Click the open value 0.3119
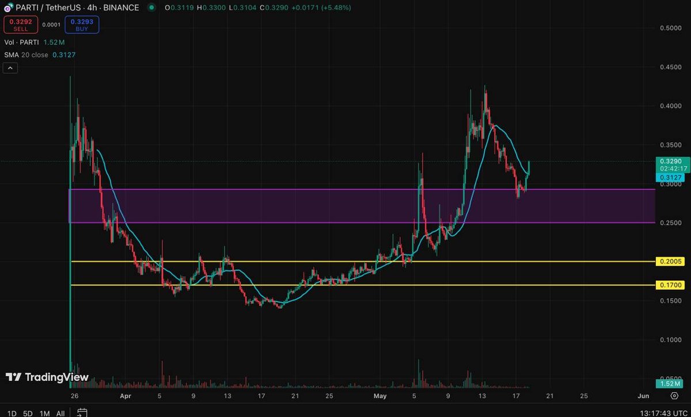 (181, 8)
